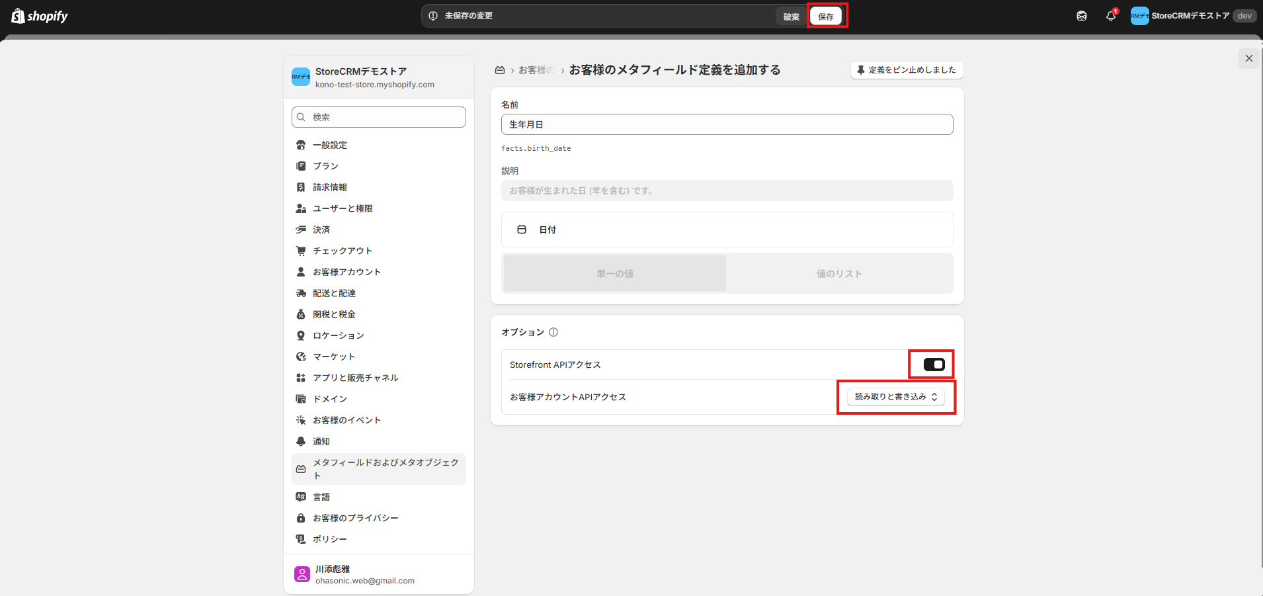Image resolution: width=1263 pixels, height=596 pixels.
Task: Click the 決済 payments icon in sidebar
Action: [301, 230]
